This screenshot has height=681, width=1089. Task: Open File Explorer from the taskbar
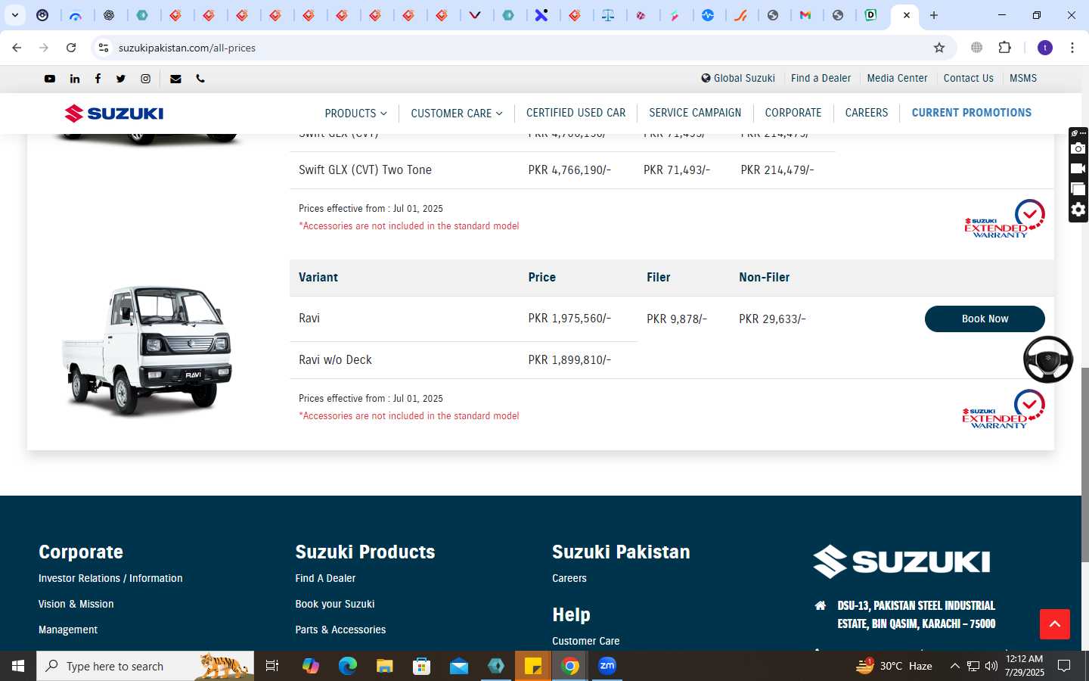pyautogui.click(x=385, y=666)
